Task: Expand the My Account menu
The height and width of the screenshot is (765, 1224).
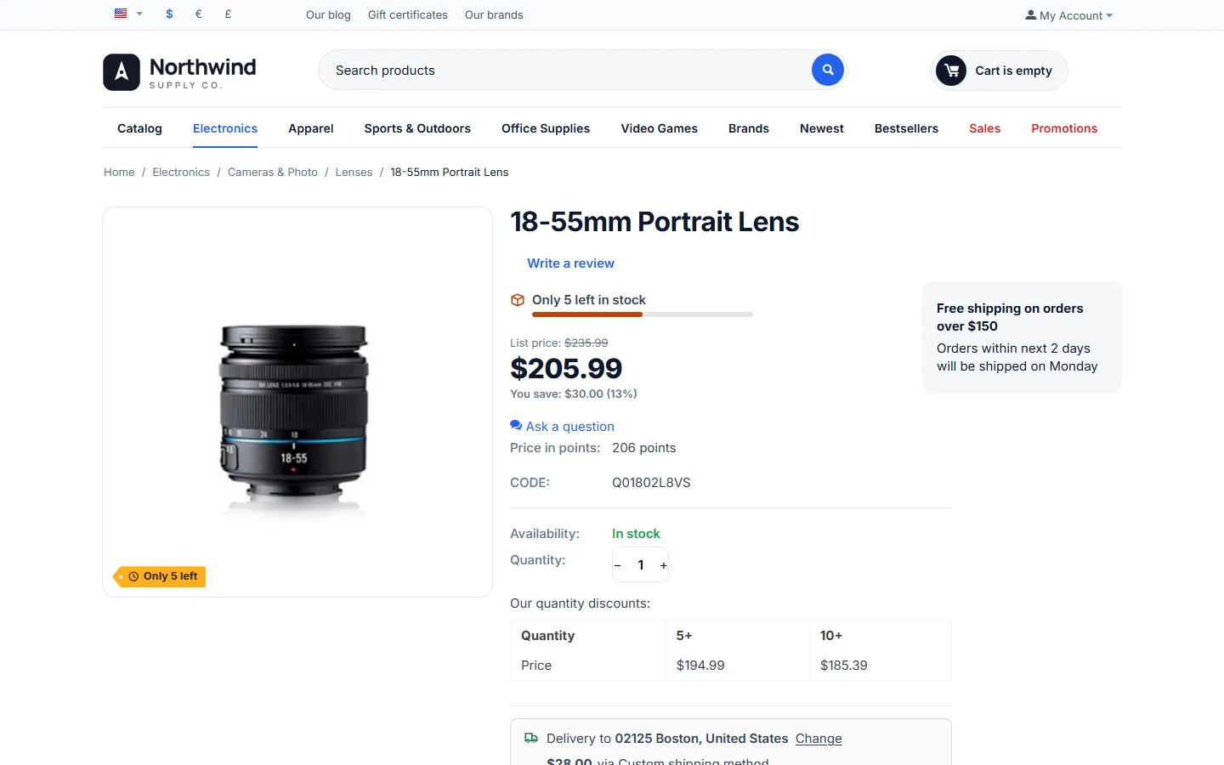Action: (1068, 15)
